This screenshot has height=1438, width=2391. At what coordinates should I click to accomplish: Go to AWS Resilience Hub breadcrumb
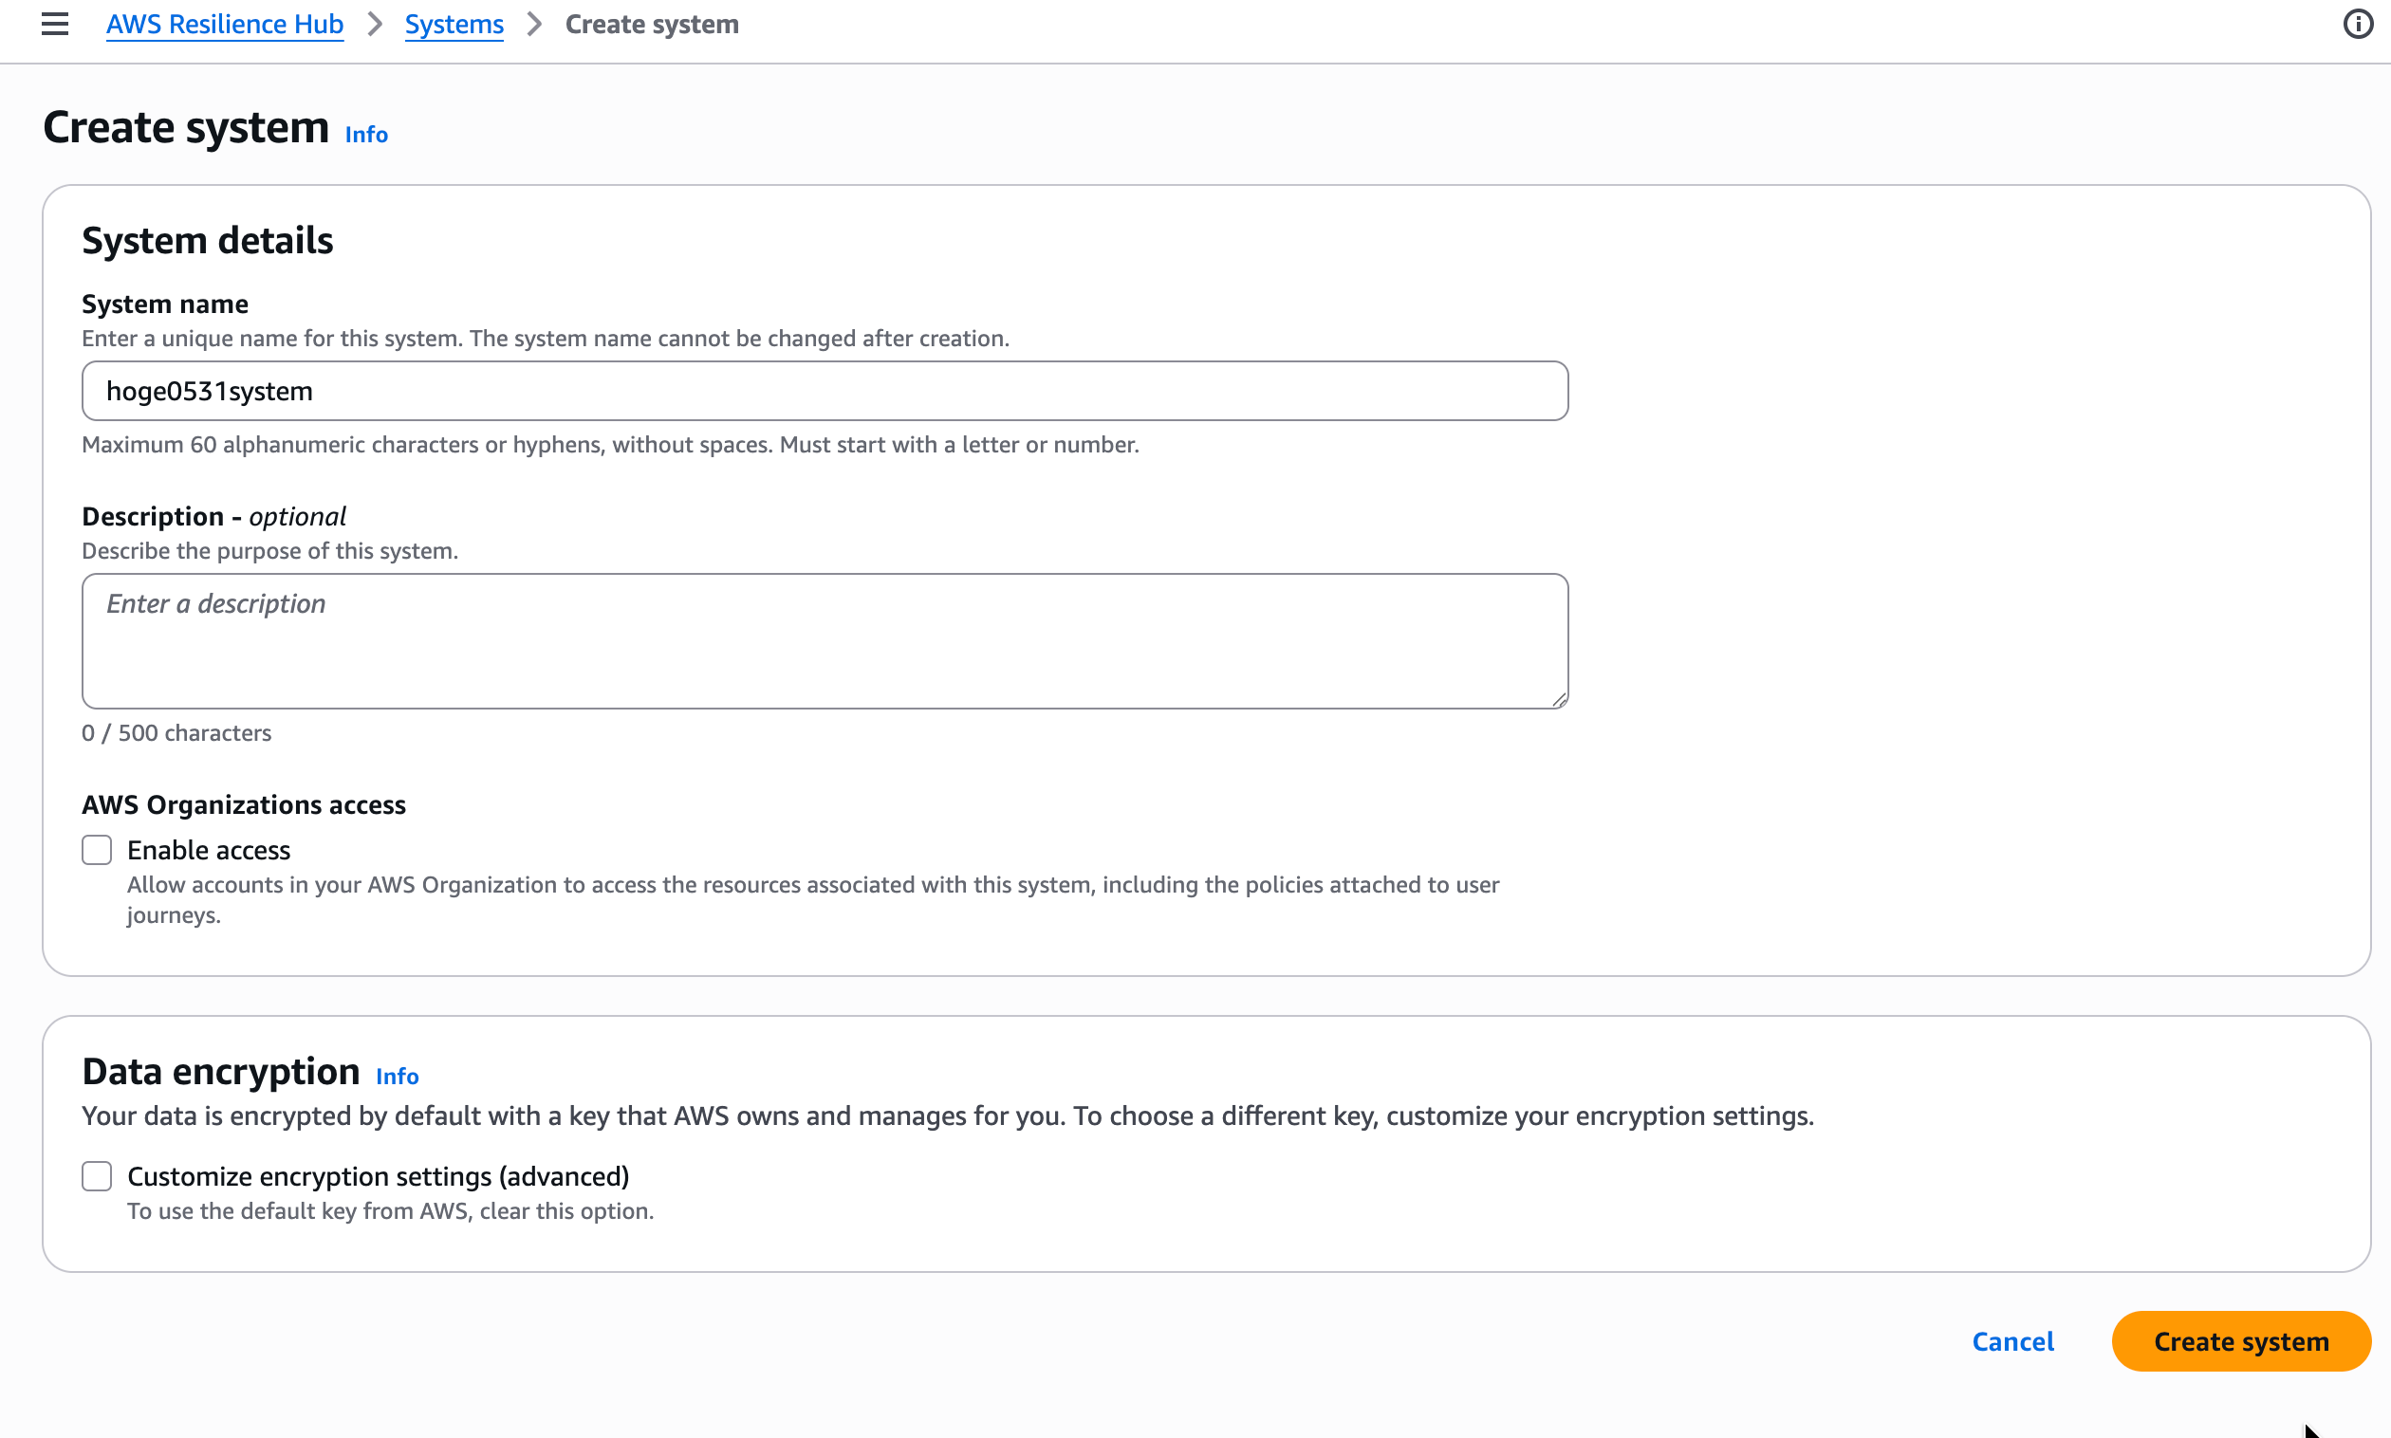tap(225, 25)
